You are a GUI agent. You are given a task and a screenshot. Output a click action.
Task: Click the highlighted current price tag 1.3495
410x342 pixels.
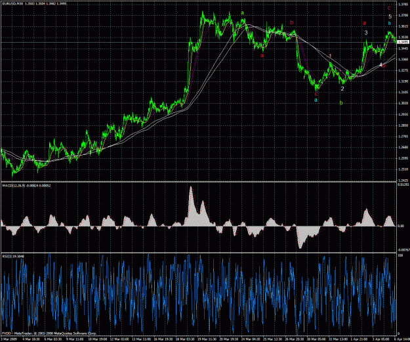pos(403,42)
